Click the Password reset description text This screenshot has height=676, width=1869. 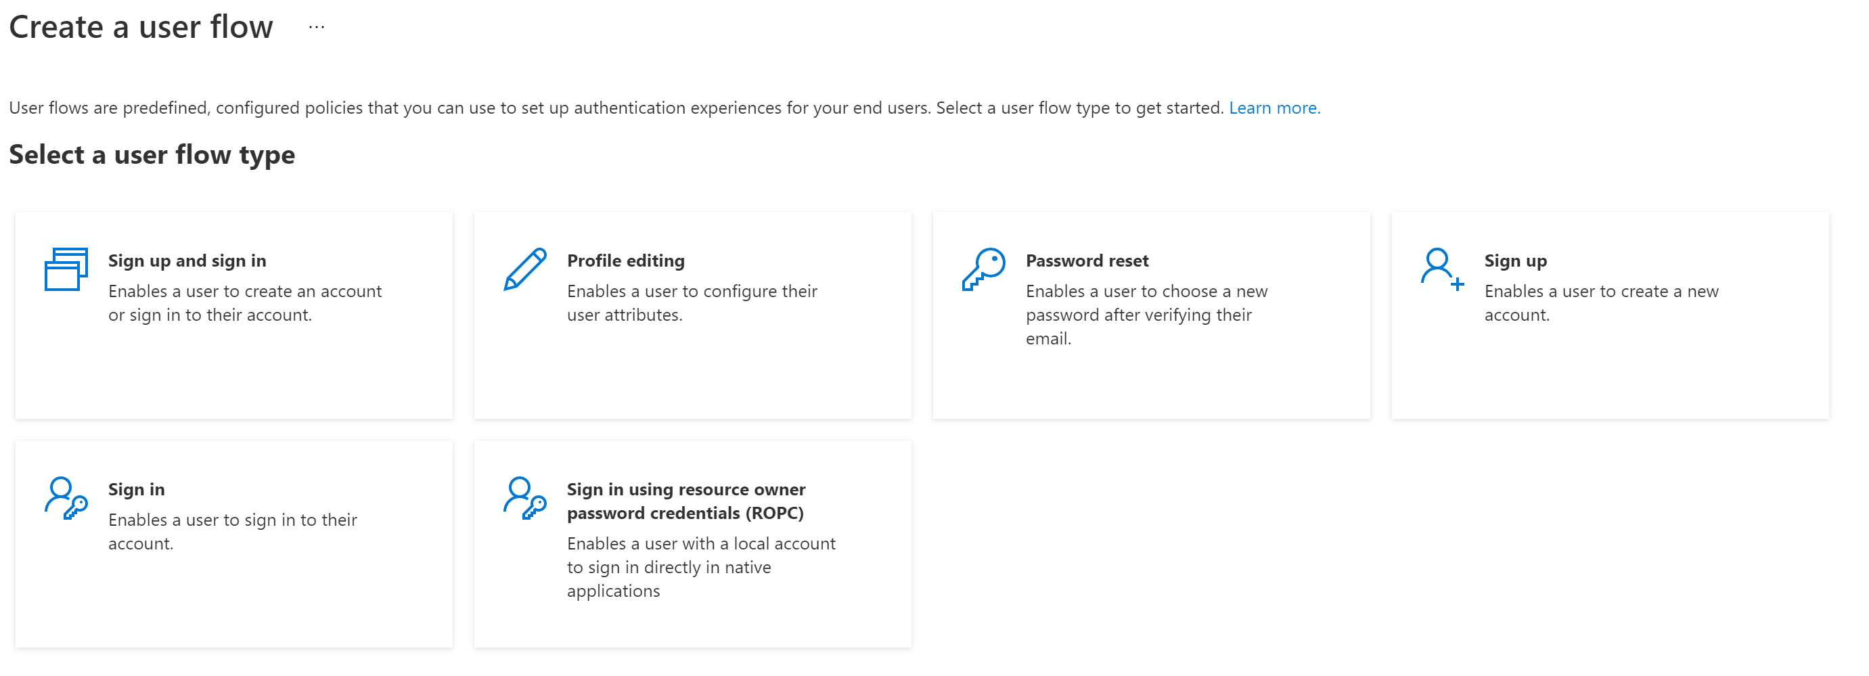pos(1146,315)
